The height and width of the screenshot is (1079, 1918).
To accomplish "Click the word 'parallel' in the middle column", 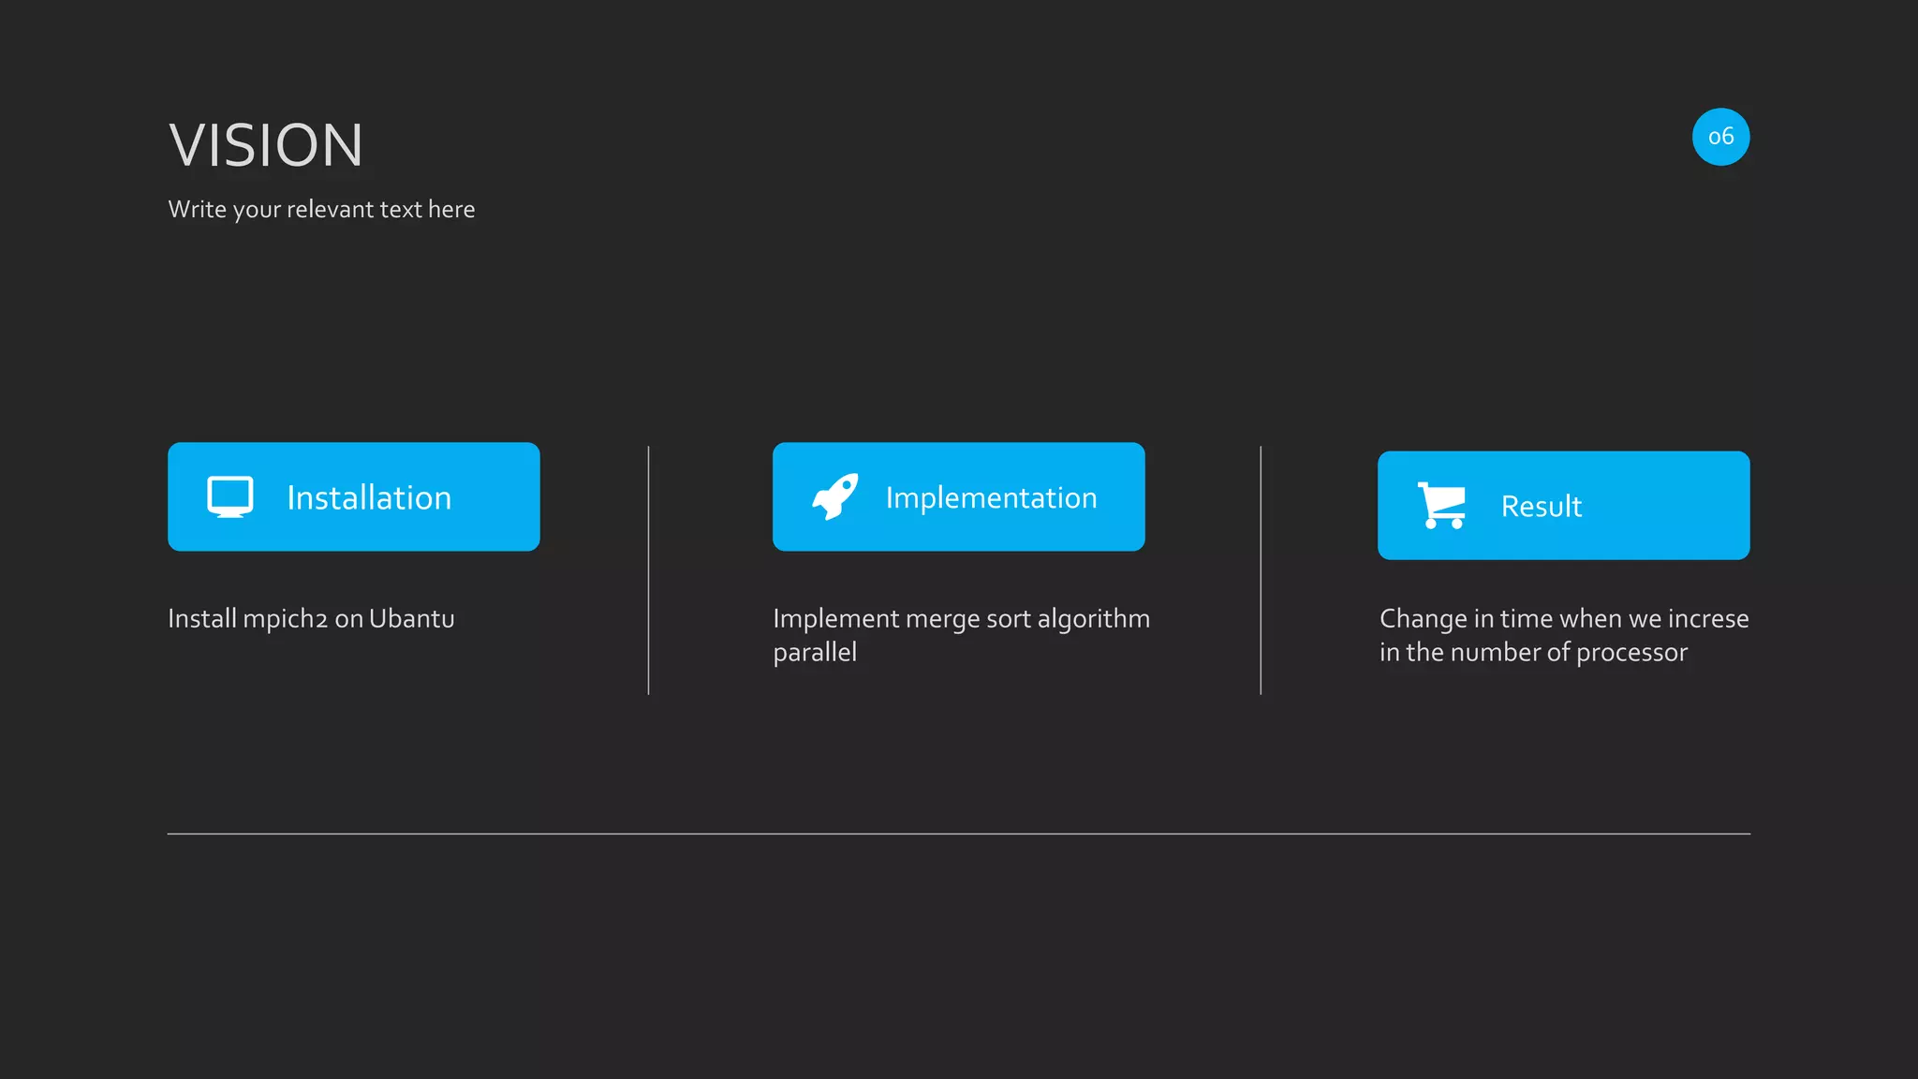I will point(815,653).
